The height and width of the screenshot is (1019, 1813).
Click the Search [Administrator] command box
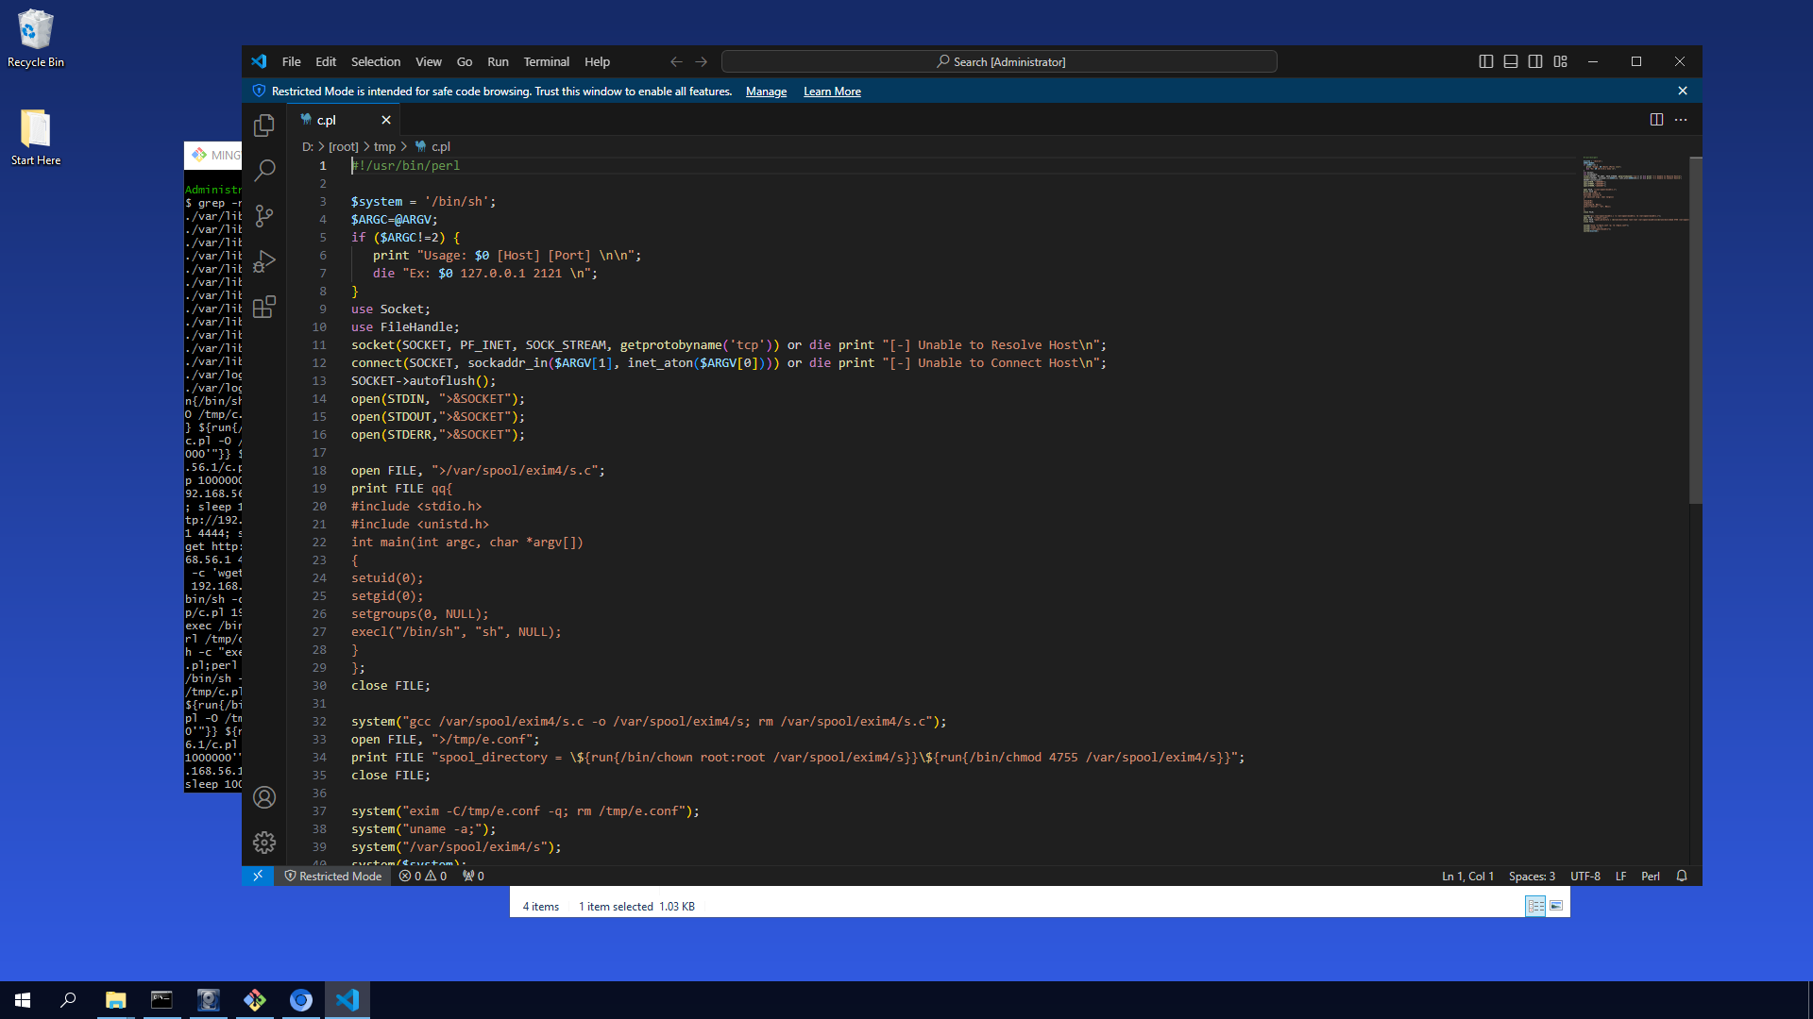click(999, 61)
